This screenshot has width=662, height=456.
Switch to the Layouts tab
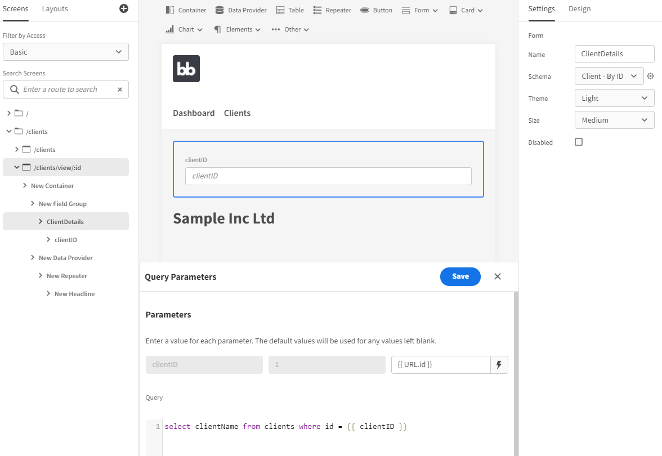point(55,9)
